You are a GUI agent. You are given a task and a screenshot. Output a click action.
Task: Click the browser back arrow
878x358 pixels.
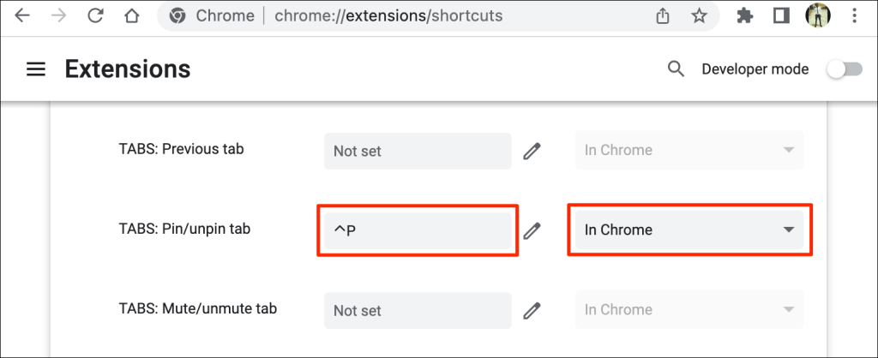(21, 15)
